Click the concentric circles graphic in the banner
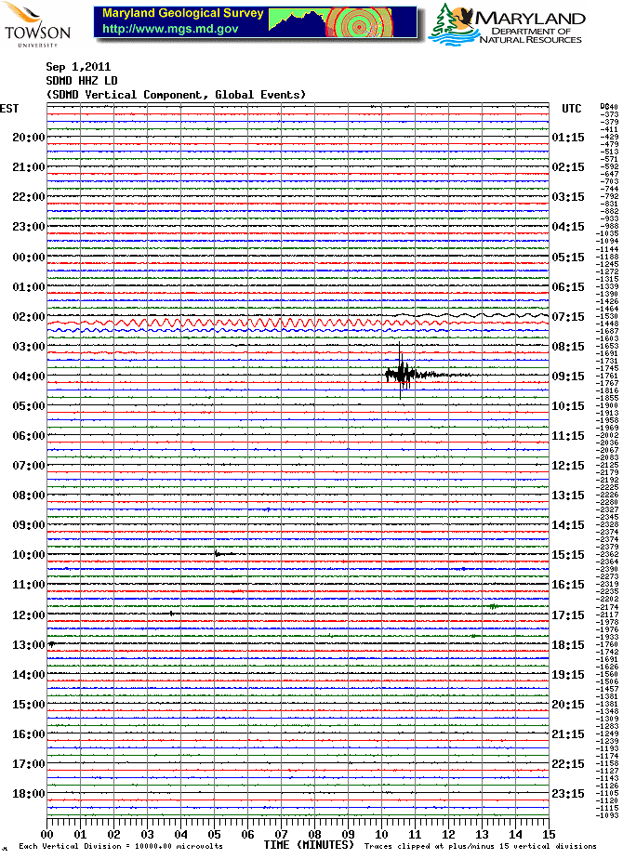The height and width of the screenshot is (859, 623). pyautogui.click(x=357, y=23)
